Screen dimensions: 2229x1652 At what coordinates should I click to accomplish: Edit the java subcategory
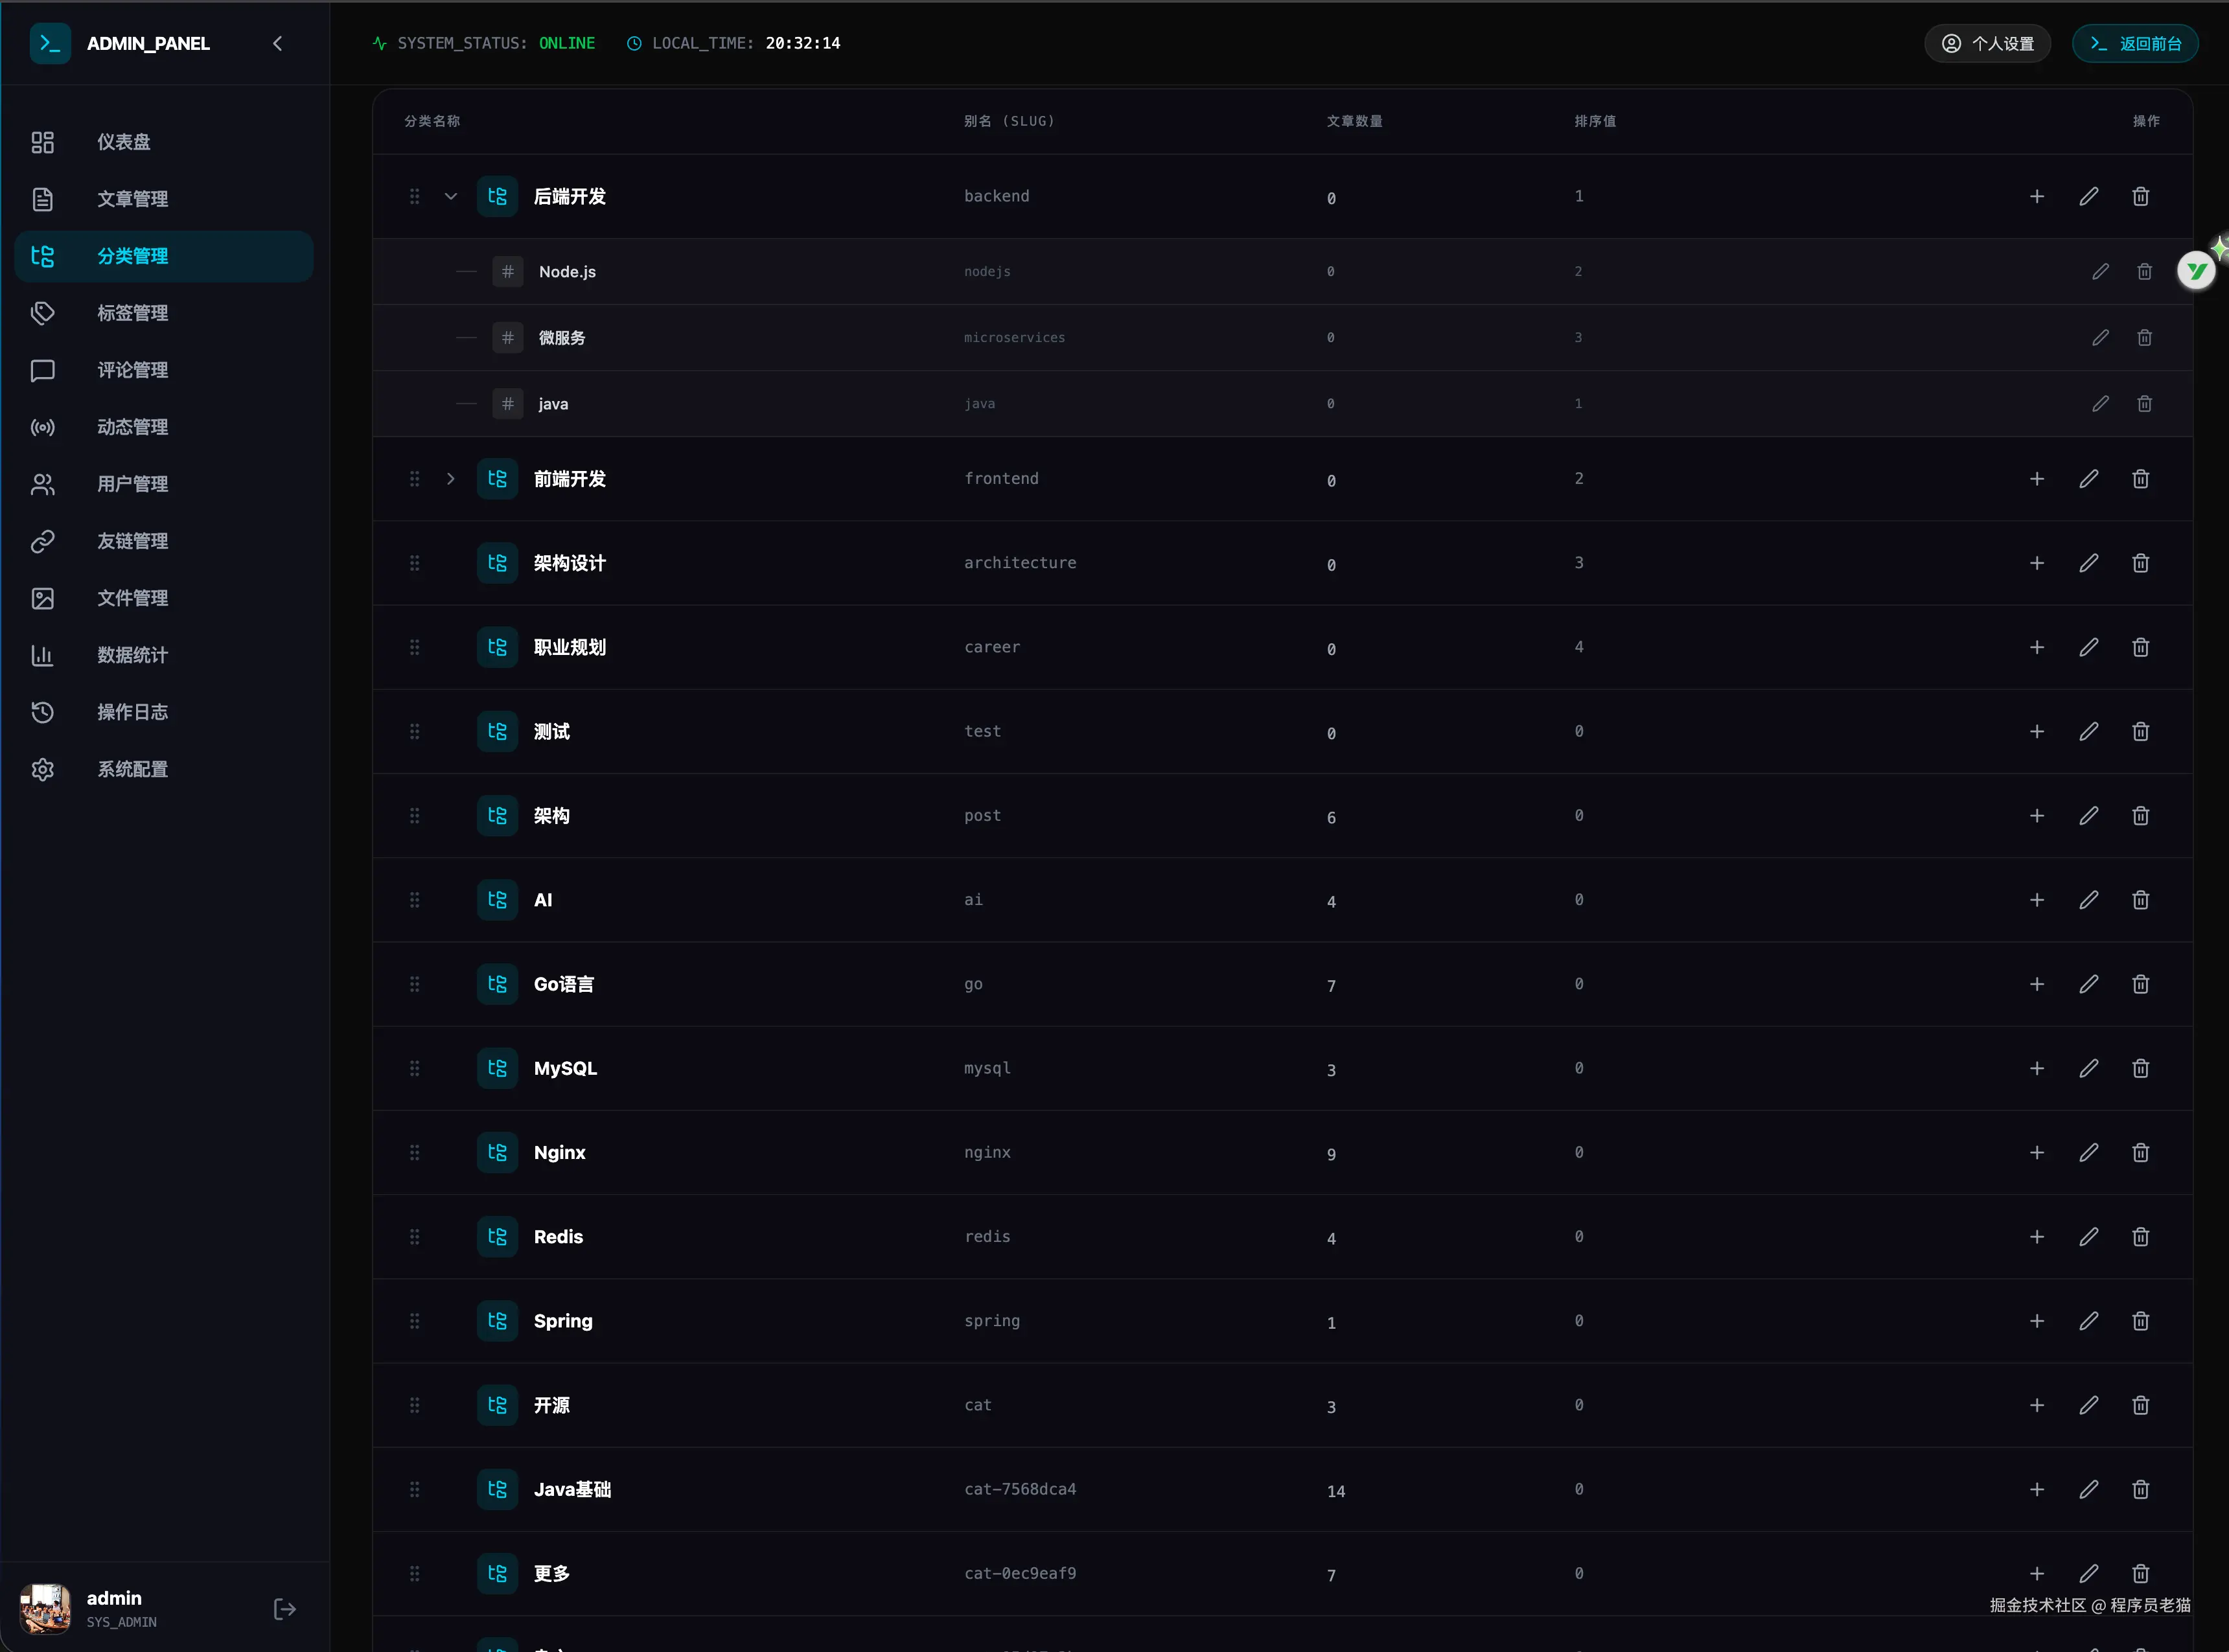2100,403
